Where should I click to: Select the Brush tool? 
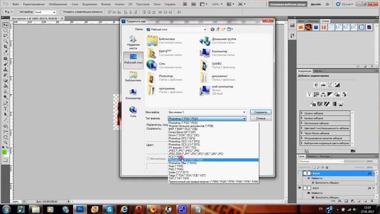(x=5, y=64)
